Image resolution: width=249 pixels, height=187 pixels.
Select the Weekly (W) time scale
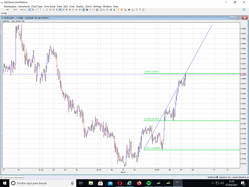(x=76, y=10)
